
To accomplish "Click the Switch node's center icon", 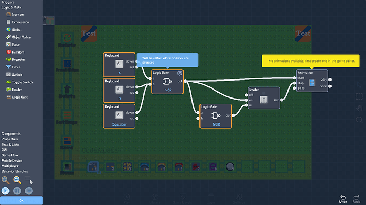I will 264,100.
